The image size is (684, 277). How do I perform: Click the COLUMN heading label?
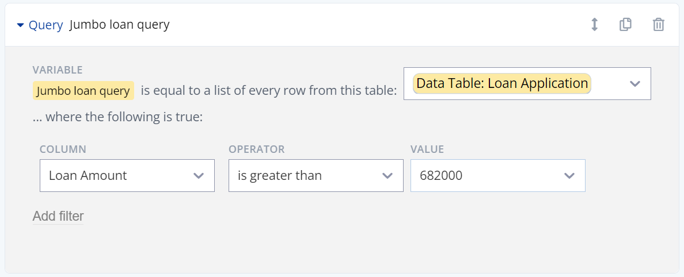tap(63, 149)
